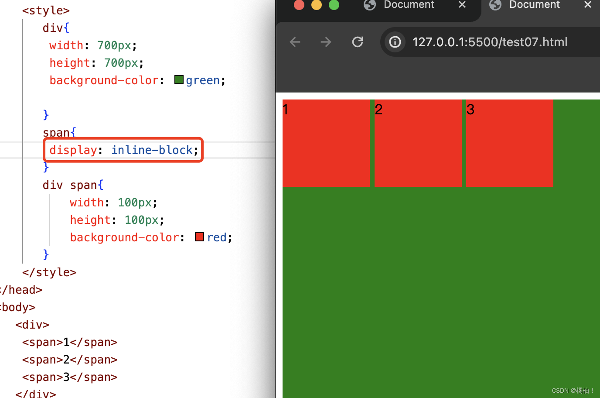Click the 'background-color: green;' line

pyautogui.click(x=137, y=80)
